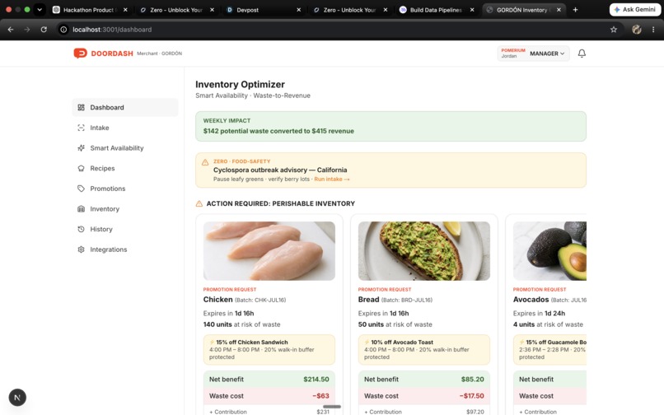Viewport: 664px width, 415px height.
Task: Open the tab search dropdown arrow
Action: click(40, 10)
